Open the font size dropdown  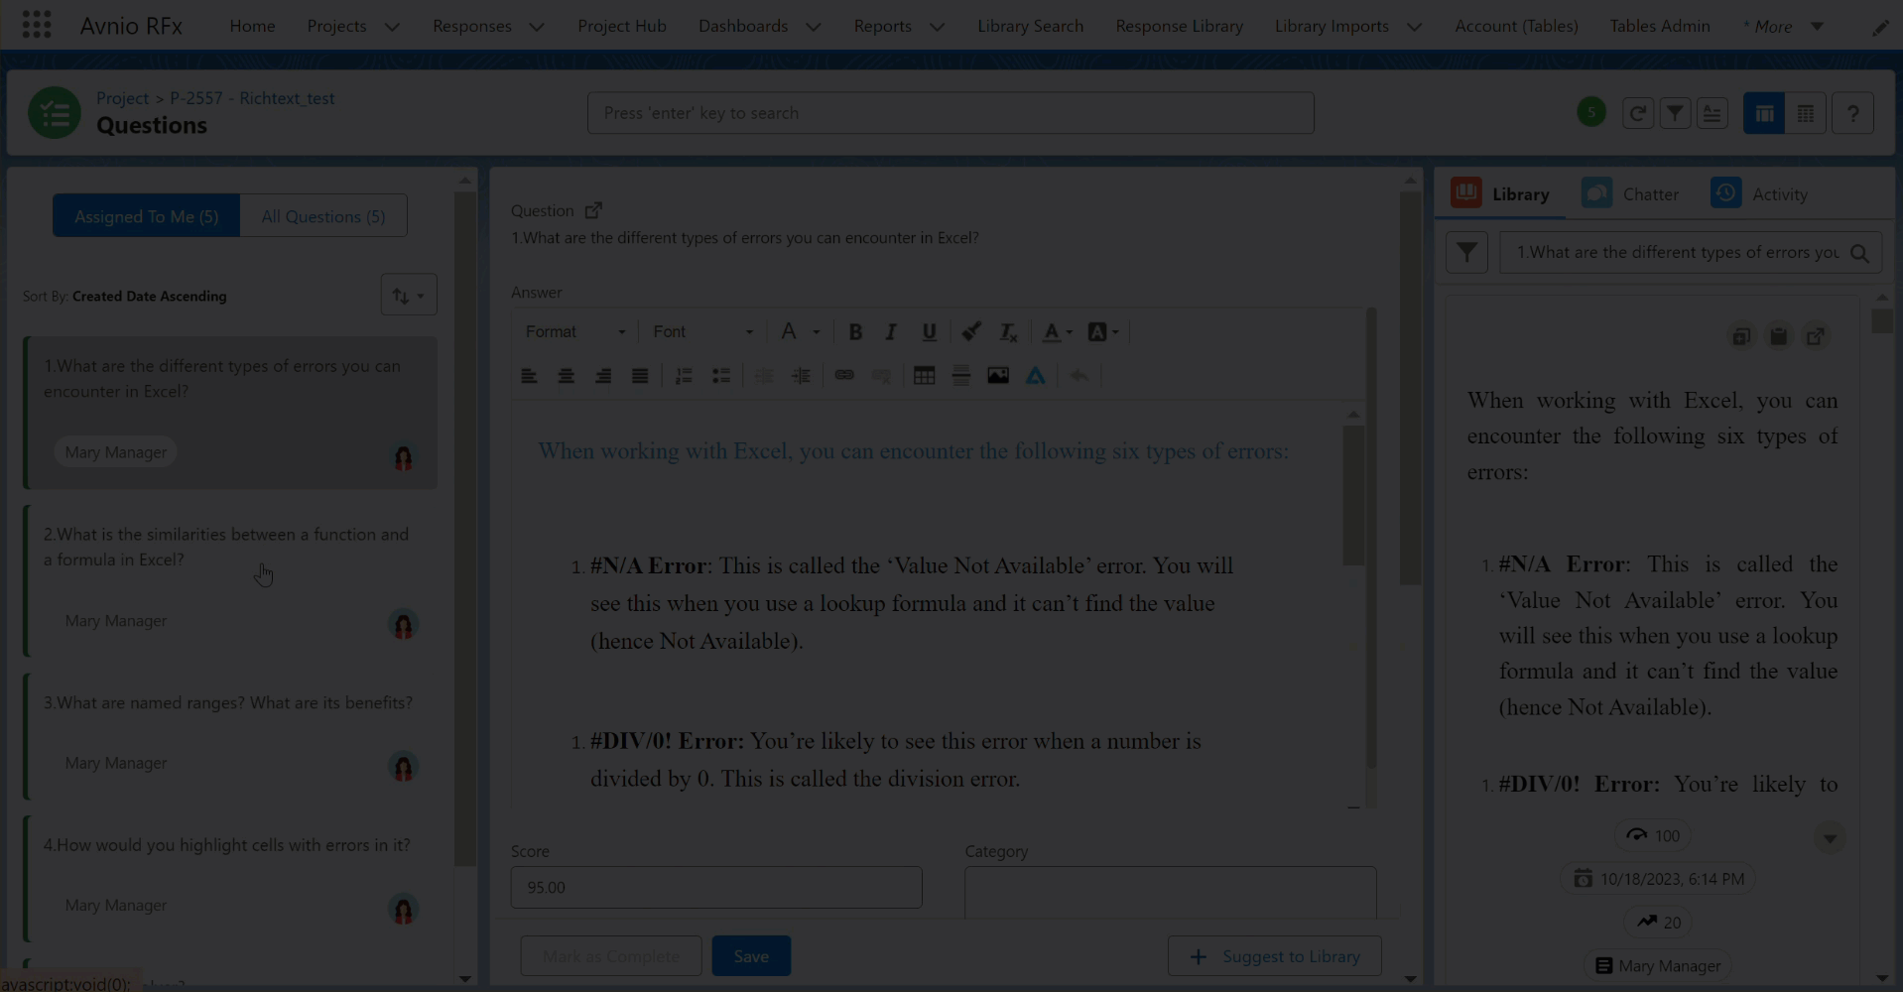tap(799, 332)
